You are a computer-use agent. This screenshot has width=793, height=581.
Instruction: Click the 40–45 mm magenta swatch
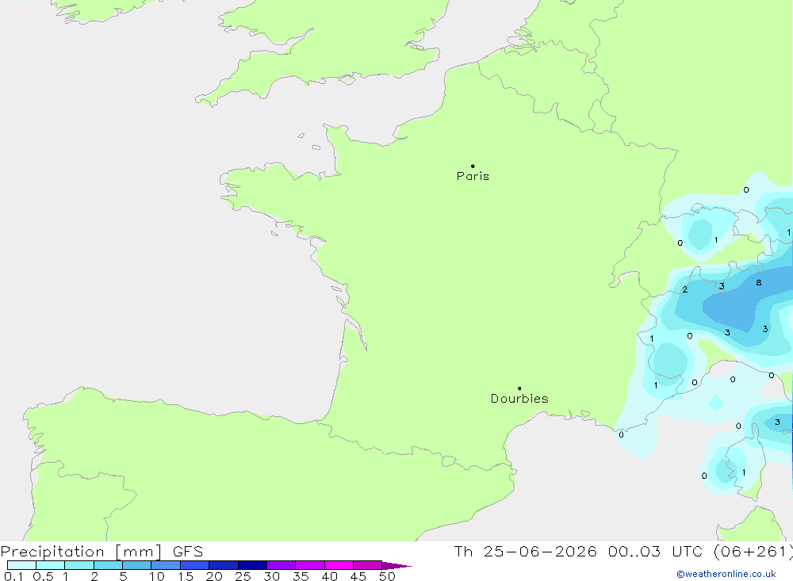click(x=339, y=565)
